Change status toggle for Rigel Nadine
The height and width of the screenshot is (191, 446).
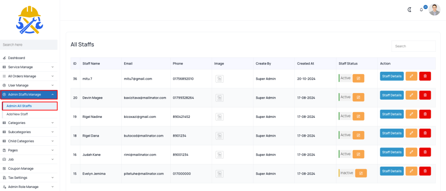pyautogui.click(x=358, y=117)
